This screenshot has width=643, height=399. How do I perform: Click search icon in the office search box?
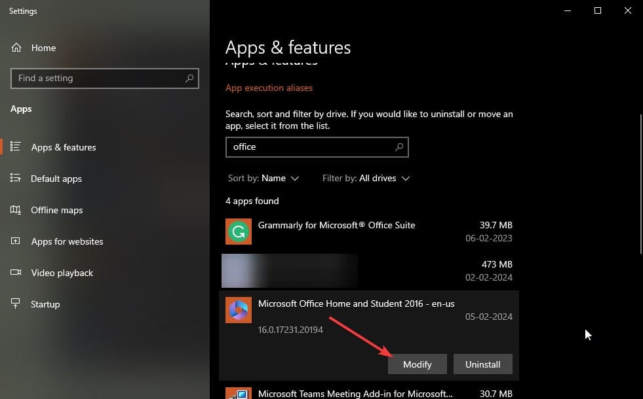tap(399, 147)
